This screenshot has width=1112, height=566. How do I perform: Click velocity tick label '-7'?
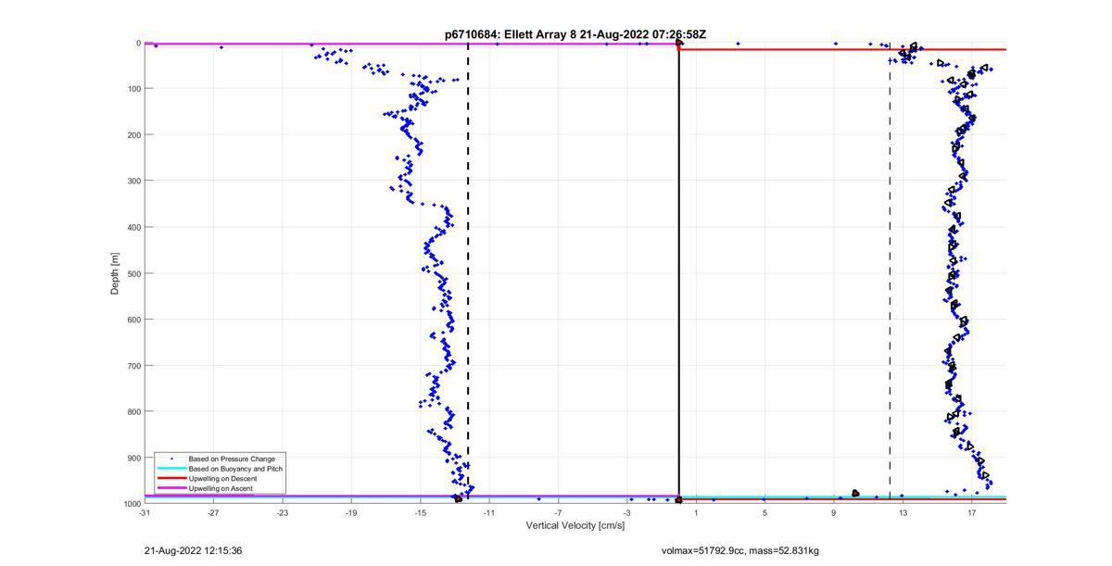pyautogui.click(x=558, y=513)
